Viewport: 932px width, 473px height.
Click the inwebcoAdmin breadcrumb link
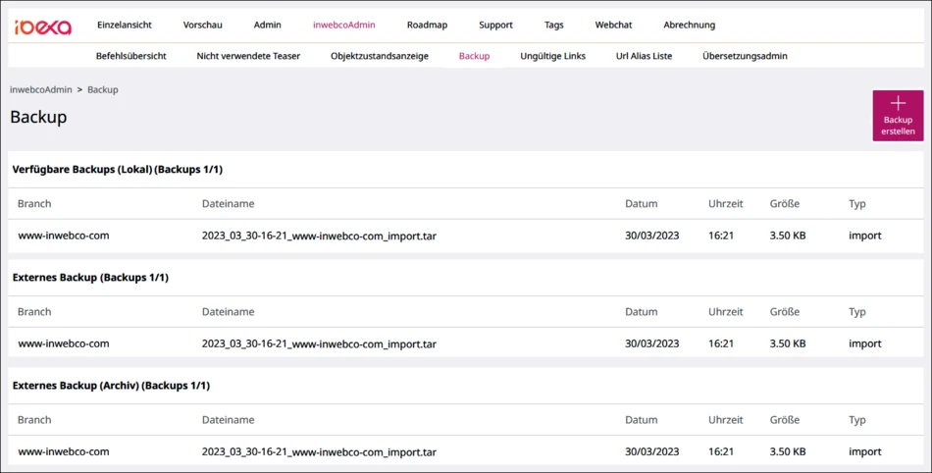(x=40, y=89)
